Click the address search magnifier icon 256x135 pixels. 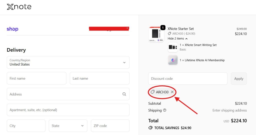[124, 94]
